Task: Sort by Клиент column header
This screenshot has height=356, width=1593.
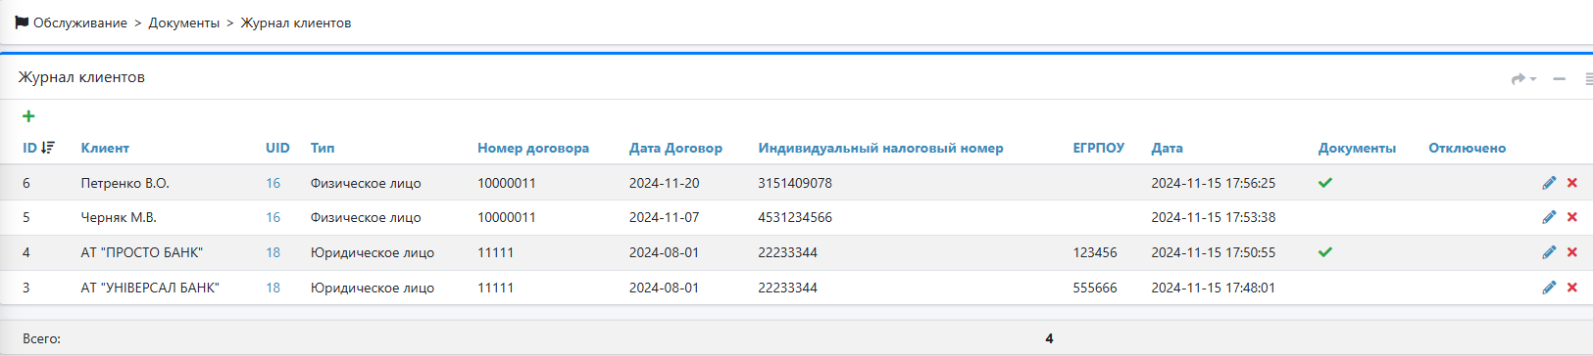Action: (105, 148)
